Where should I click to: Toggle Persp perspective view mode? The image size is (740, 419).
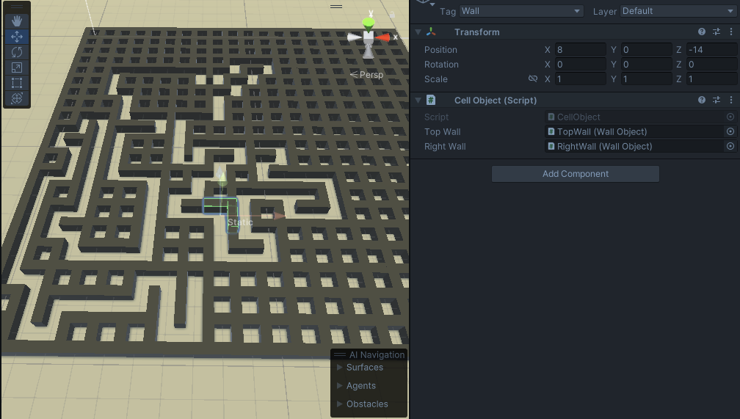(x=366, y=75)
